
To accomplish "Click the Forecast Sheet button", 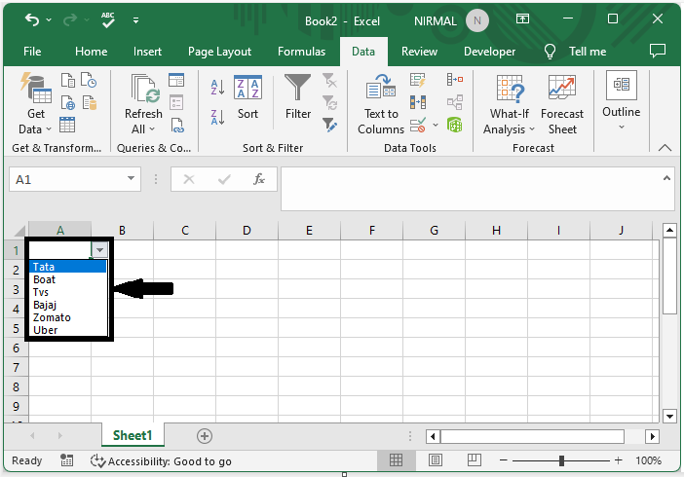I will [562, 104].
